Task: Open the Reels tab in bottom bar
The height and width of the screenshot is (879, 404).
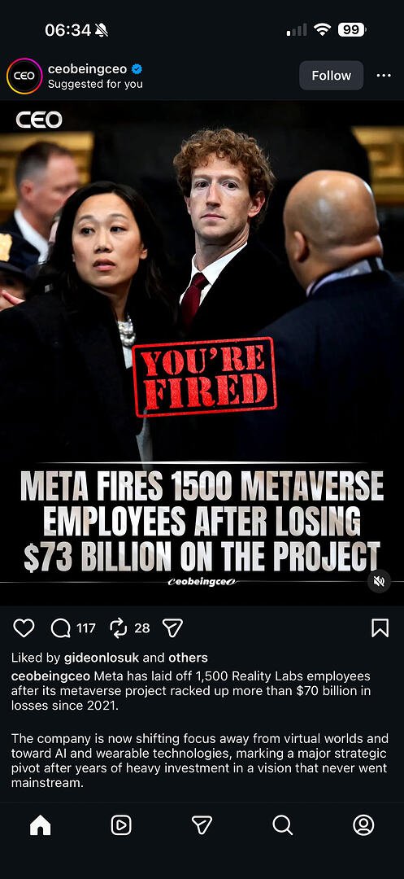Action: pos(121,824)
